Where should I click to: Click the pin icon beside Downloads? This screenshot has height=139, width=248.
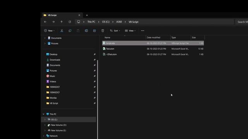click(95, 60)
